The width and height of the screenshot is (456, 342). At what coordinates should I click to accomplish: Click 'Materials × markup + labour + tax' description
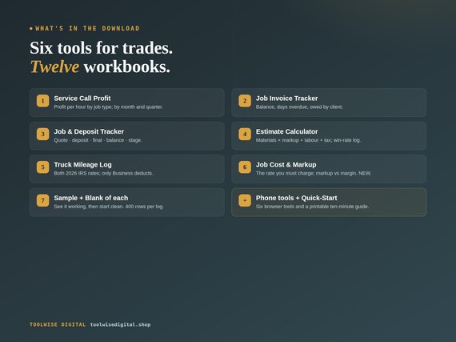click(308, 140)
